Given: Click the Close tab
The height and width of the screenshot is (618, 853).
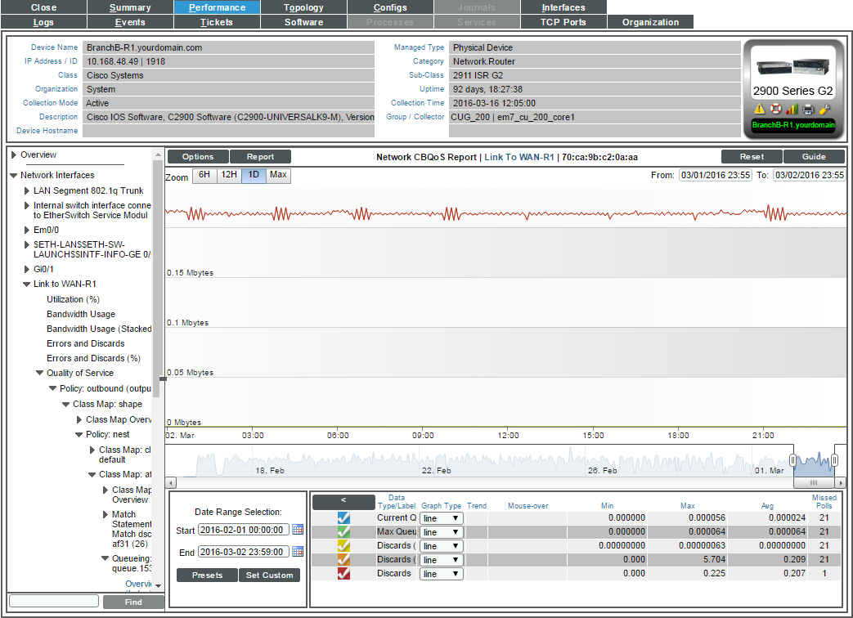Looking at the screenshot, I should pyautogui.click(x=43, y=7).
